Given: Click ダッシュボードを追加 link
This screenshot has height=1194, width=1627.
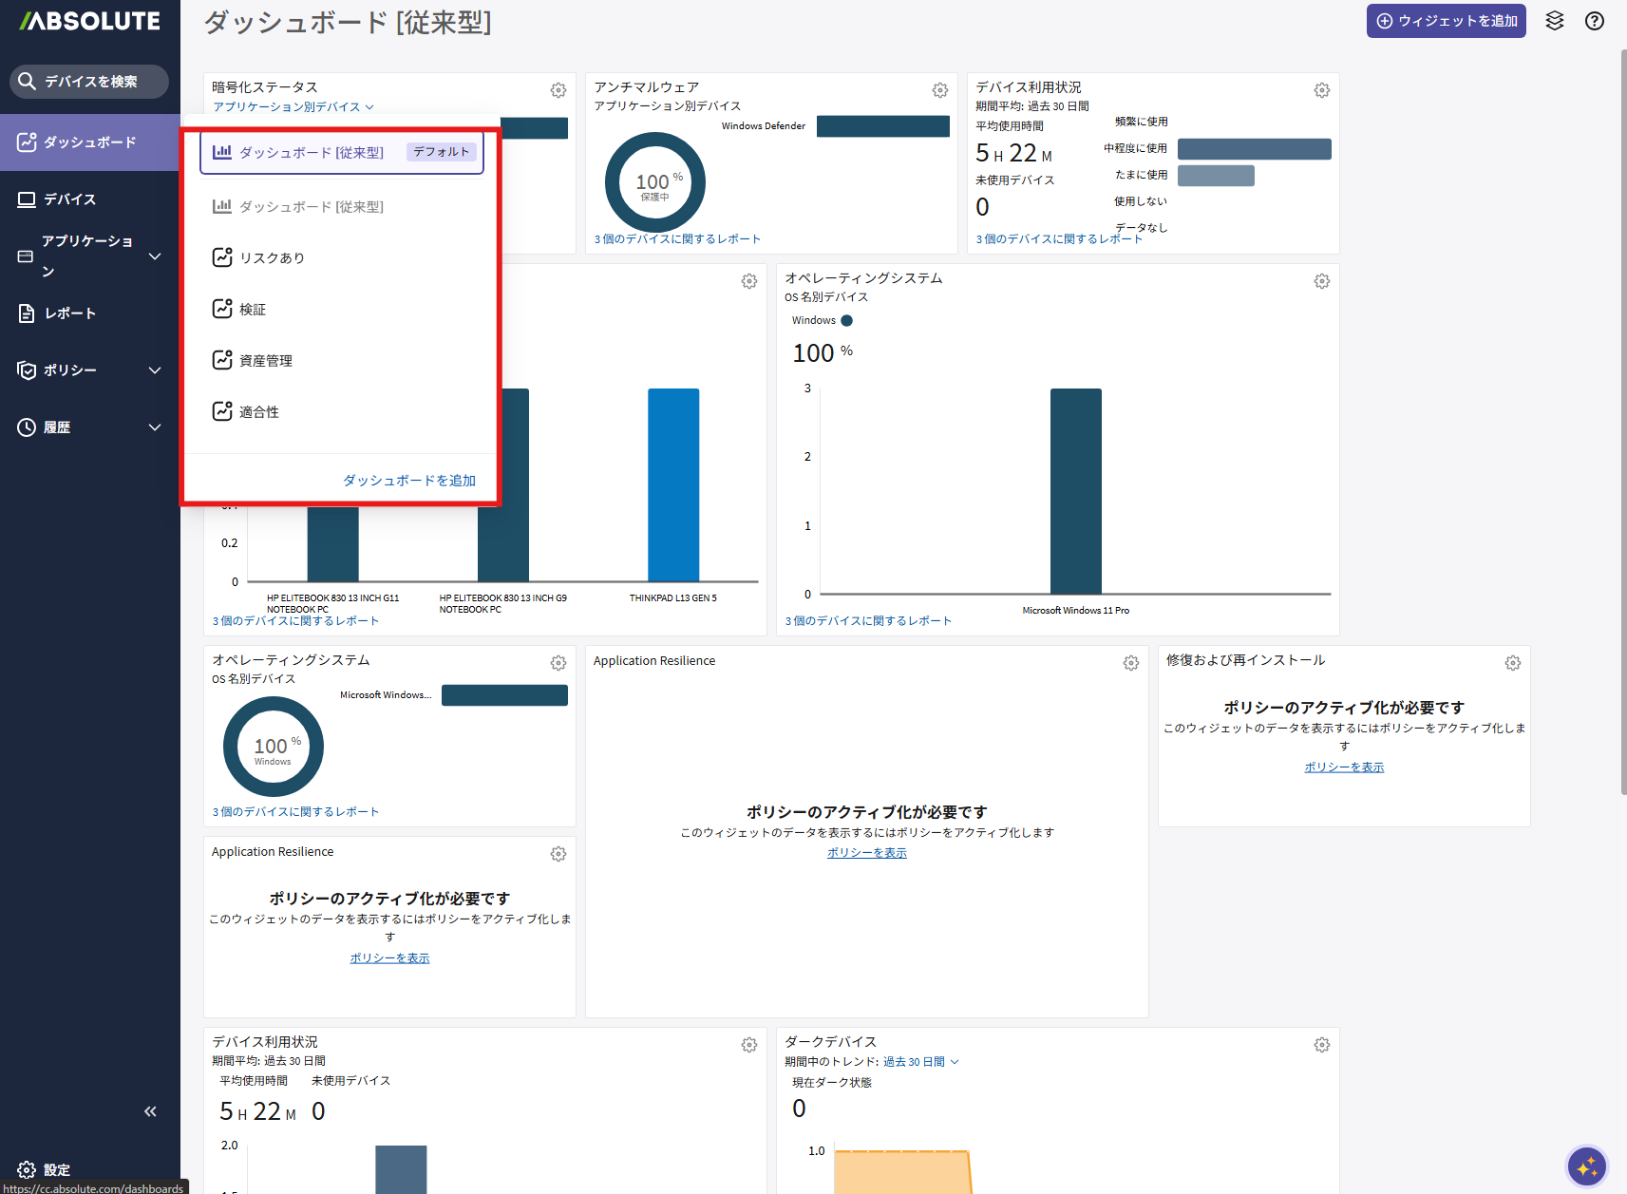Looking at the screenshot, I should [x=408, y=481].
